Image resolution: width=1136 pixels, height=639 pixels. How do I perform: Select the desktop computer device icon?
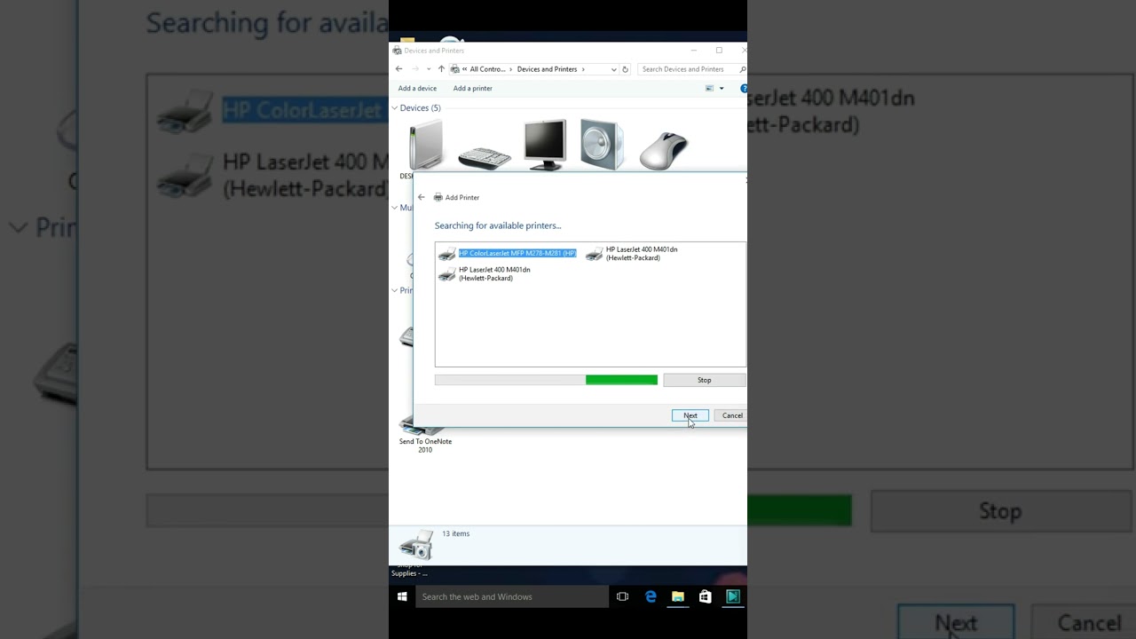(x=424, y=146)
